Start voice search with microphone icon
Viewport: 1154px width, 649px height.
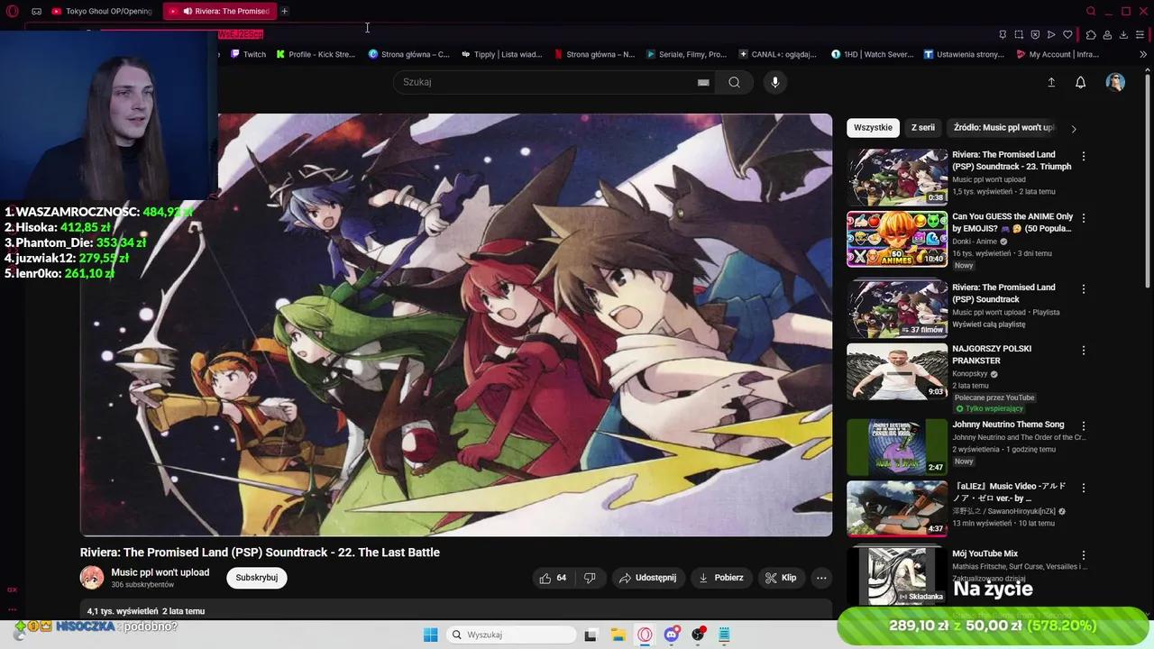click(774, 82)
